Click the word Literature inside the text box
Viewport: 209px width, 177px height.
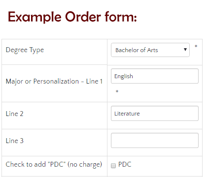coord(127,114)
